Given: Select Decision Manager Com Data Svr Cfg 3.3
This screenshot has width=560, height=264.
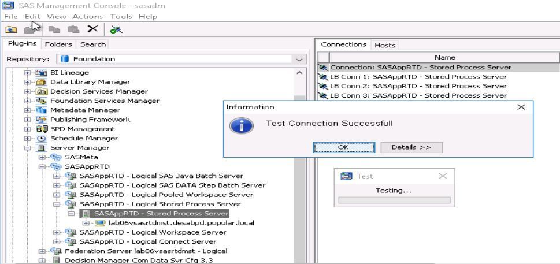Looking at the screenshot, I should pyautogui.click(x=139, y=261).
